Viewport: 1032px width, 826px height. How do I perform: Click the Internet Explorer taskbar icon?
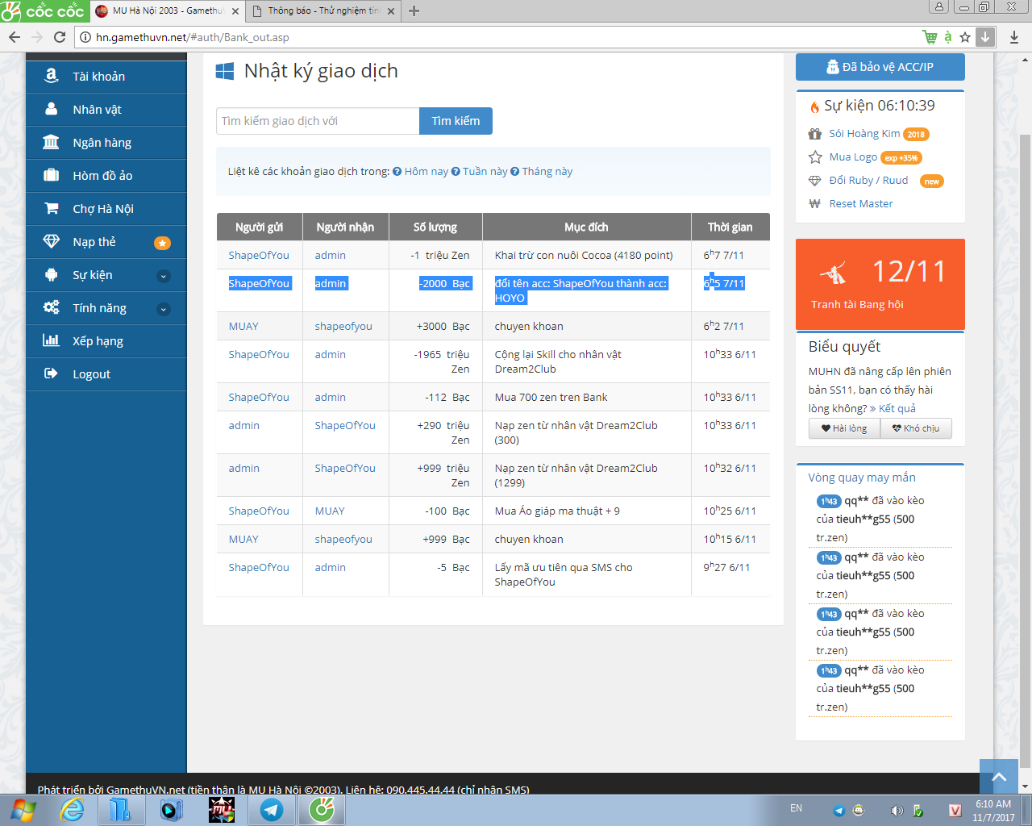pos(73,810)
